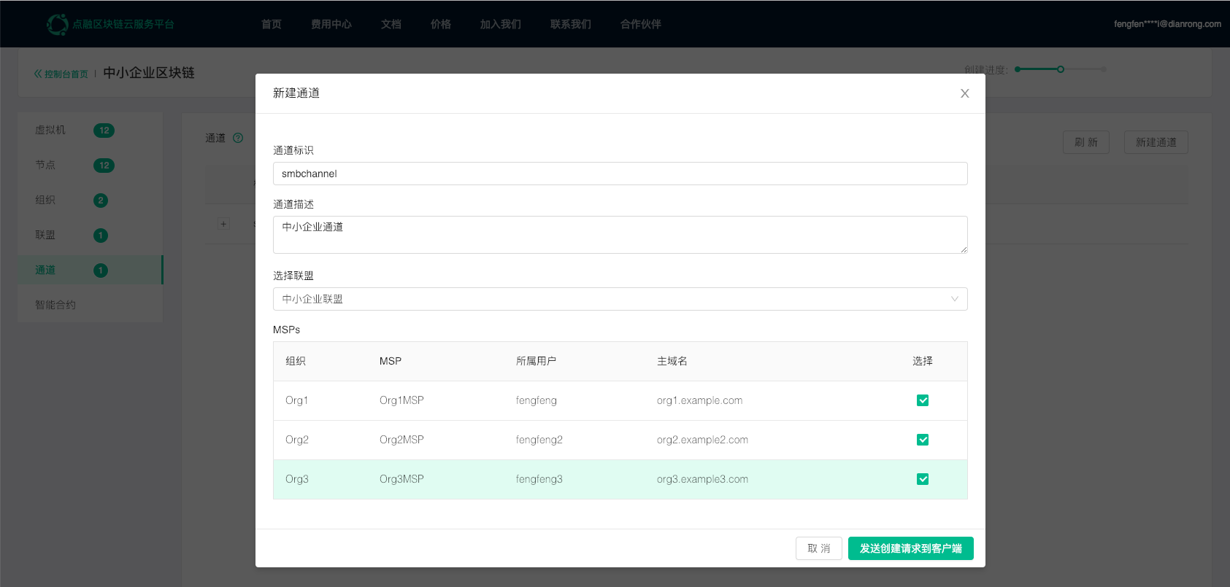Open 合作伙伴 in top navigation

[641, 24]
